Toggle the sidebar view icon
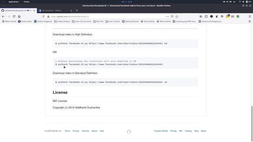Screen dimensions: 253x142 [206, 17]
